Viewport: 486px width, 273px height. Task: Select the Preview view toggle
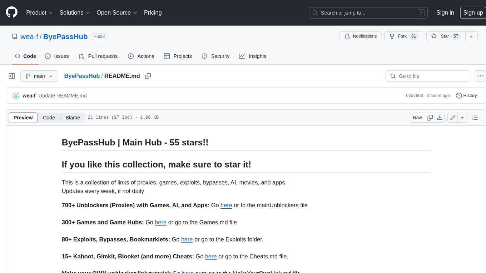pyautogui.click(x=23, y=118)
